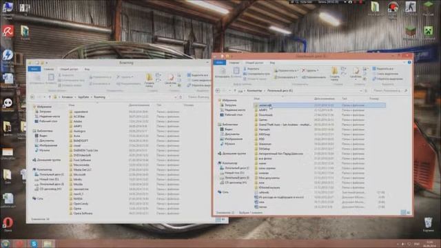Viewport: 441px width, 248px height.
Task: Click Invert Selection in Local Disk E ribbon
Action: pyautogui.click(x=387, y=79)
